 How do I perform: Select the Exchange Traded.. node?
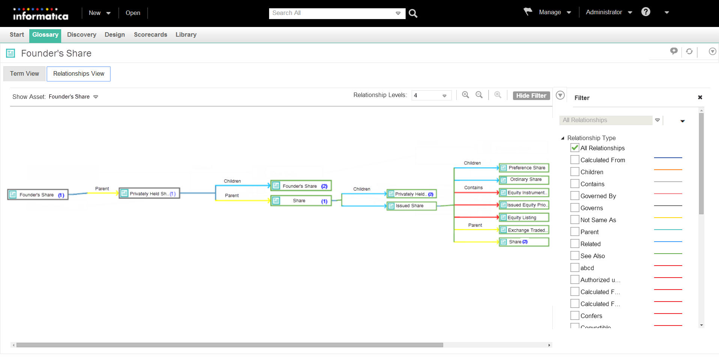(524, 230)
